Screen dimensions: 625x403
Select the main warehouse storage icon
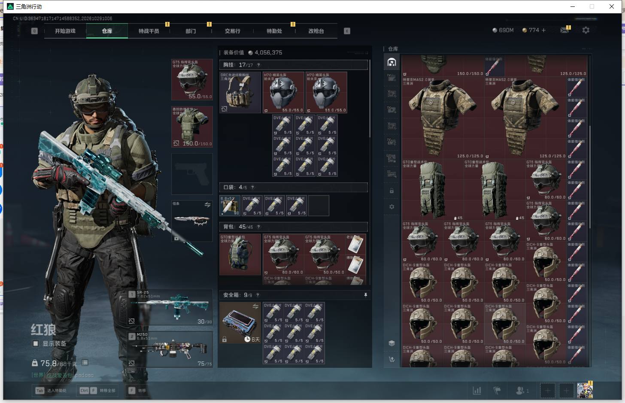pyautogui.click(x=391, y=62)
